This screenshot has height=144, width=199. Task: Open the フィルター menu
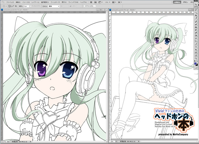(56, 2)
